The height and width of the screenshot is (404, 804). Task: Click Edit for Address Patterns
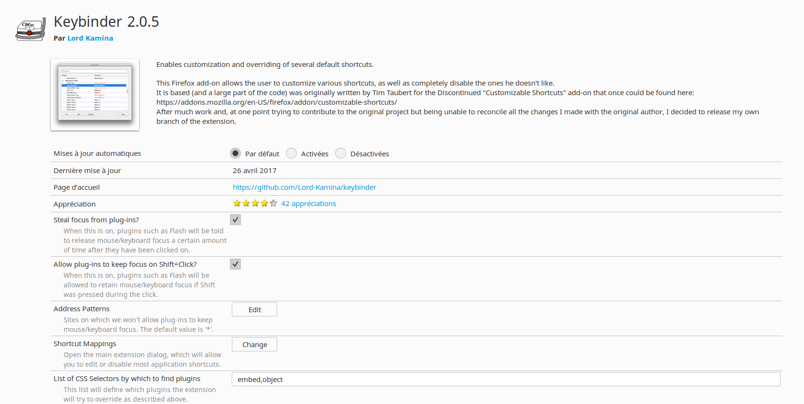coord(254,309)
